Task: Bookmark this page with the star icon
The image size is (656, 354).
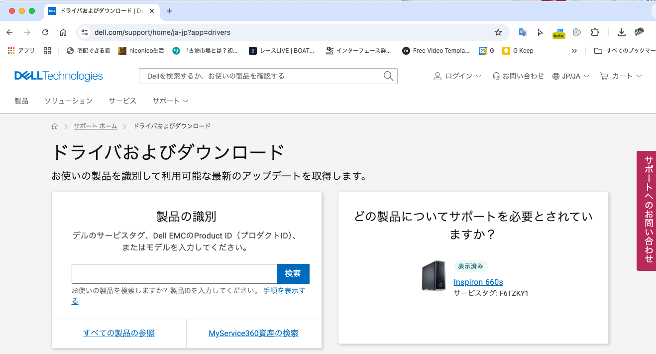Action: click(498, 32)
